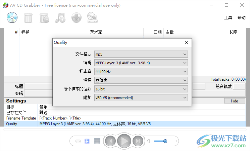The image size is (250, 151).
Task: Open the 文件格式 mp3 dropdown
Action: [141, 54]
